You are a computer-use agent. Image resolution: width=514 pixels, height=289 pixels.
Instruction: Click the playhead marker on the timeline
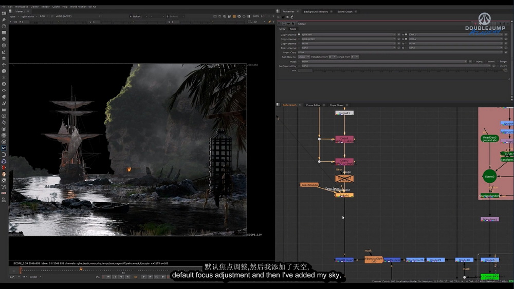pos(81,269)
